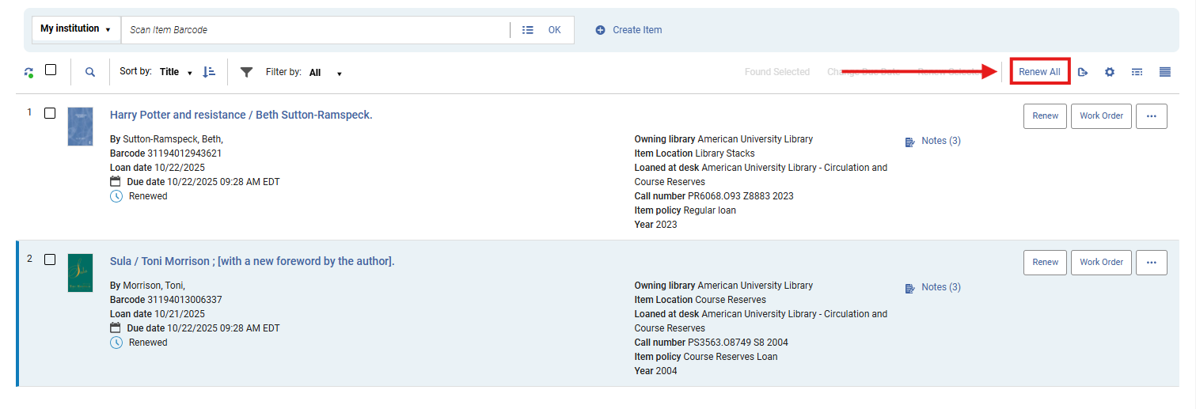The width and height of the screenshot is (1196, 409).
Task: Toggle the sort order direction icon
Action: click(x=209, y=72)
